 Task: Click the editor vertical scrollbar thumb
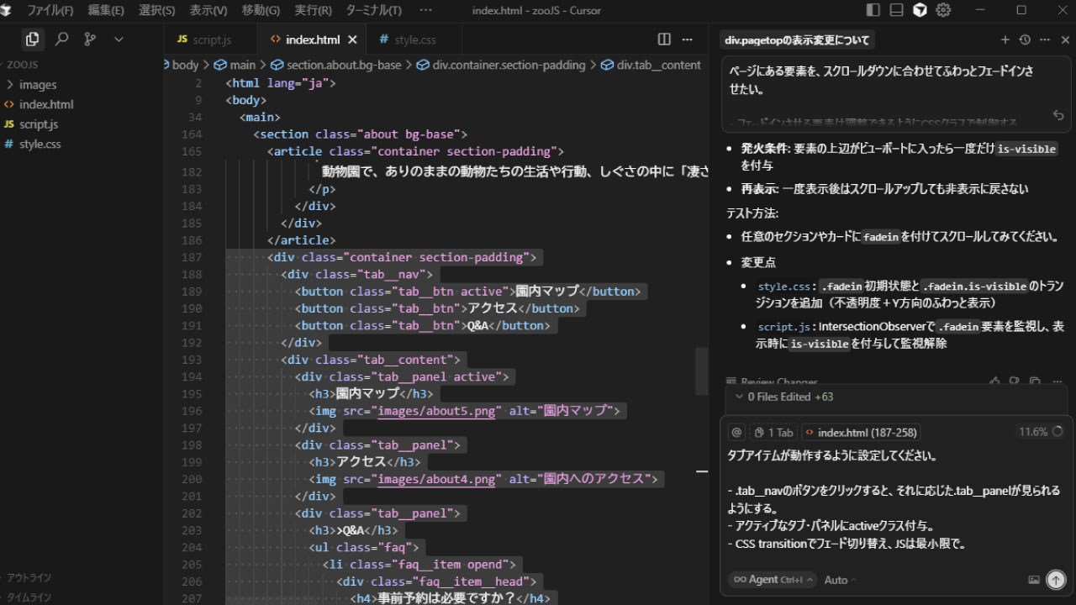click(702, 371)
